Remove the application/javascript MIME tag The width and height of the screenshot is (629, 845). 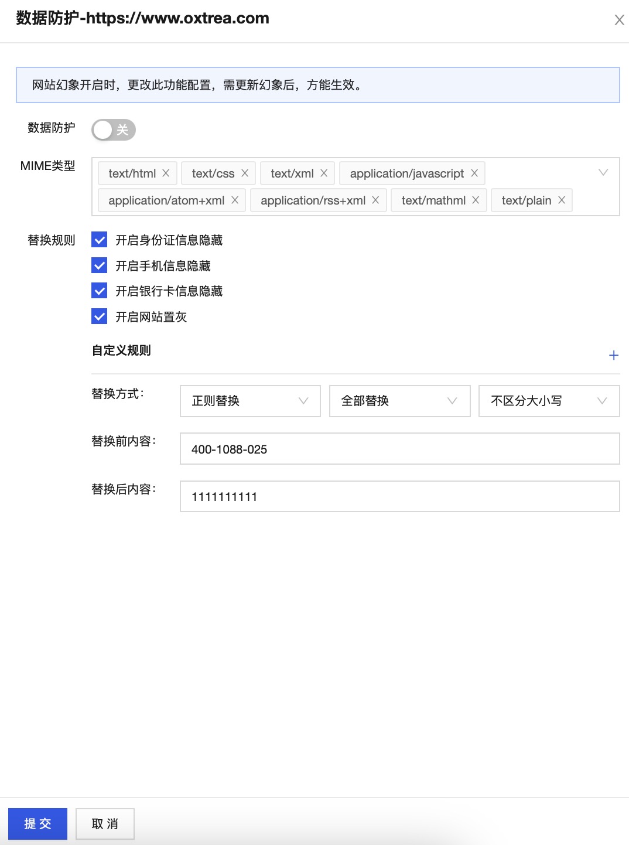click(474, 173)
